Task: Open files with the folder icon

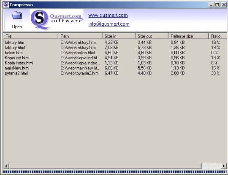Action: coord(17,20)
